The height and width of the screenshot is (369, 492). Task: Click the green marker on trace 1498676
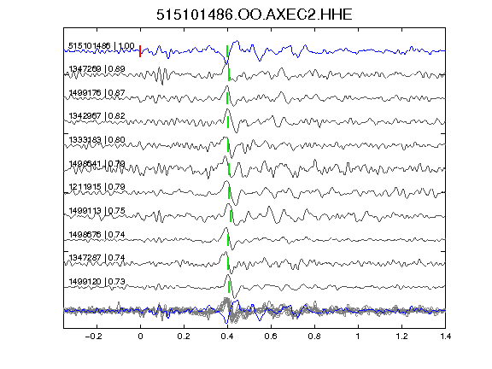click(x=228, y=240)
